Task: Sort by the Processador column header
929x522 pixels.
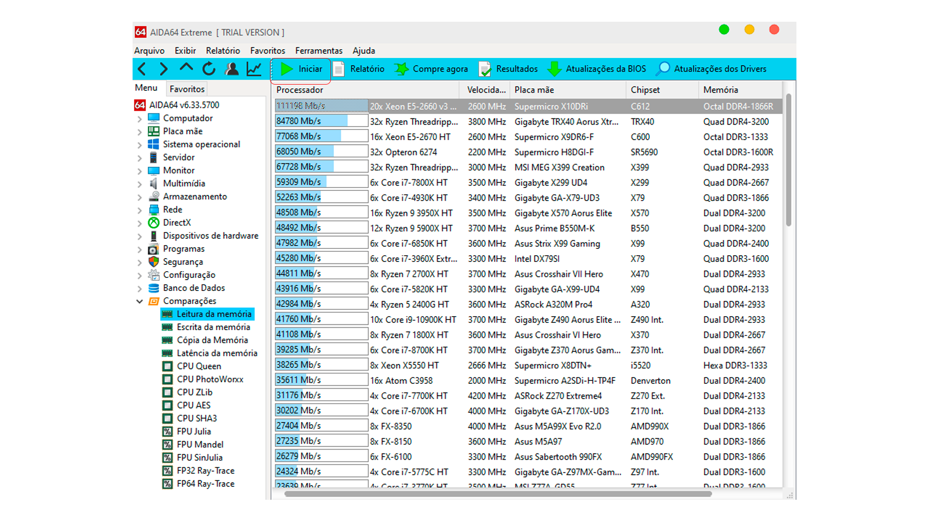Action: click(365, 90)
